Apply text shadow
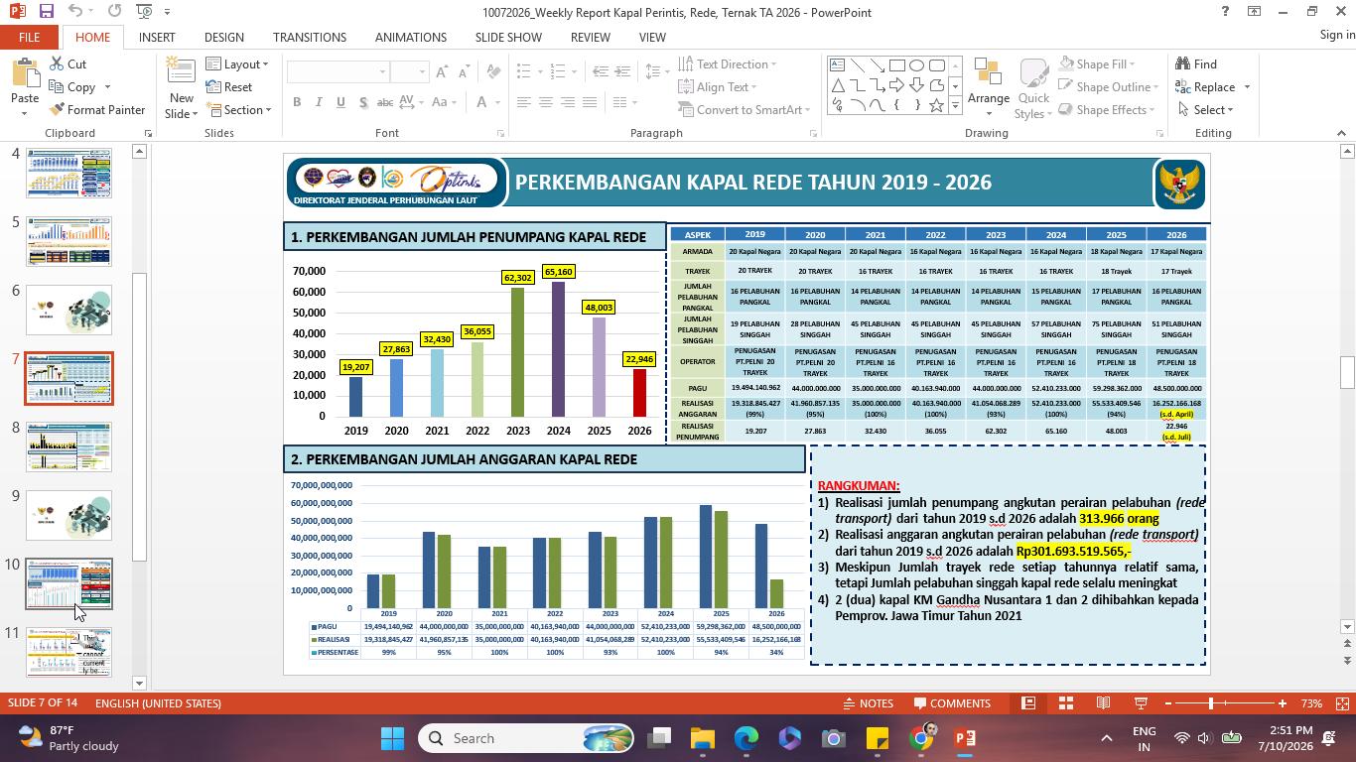Screen dimensions: 1356x762 [363, 102]
